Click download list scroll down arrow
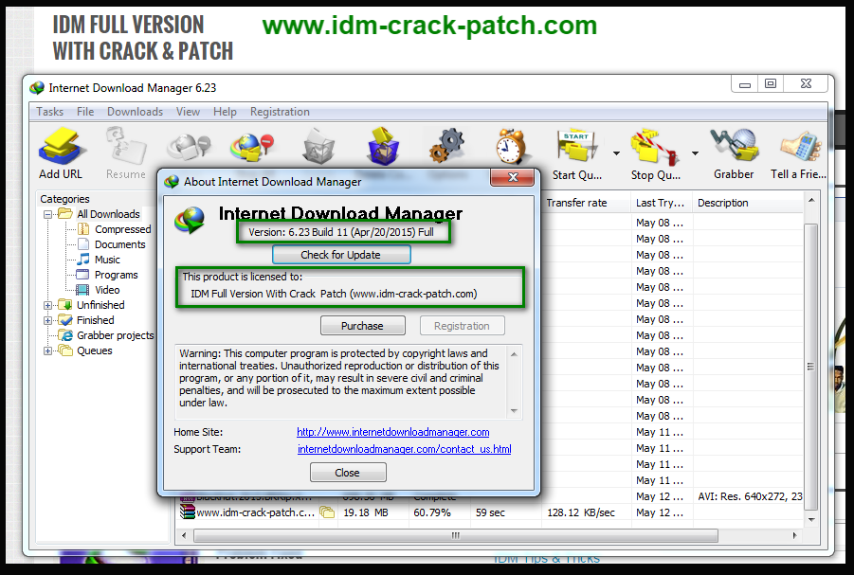This screenshot has height=575, width=854. pos(811,519)
